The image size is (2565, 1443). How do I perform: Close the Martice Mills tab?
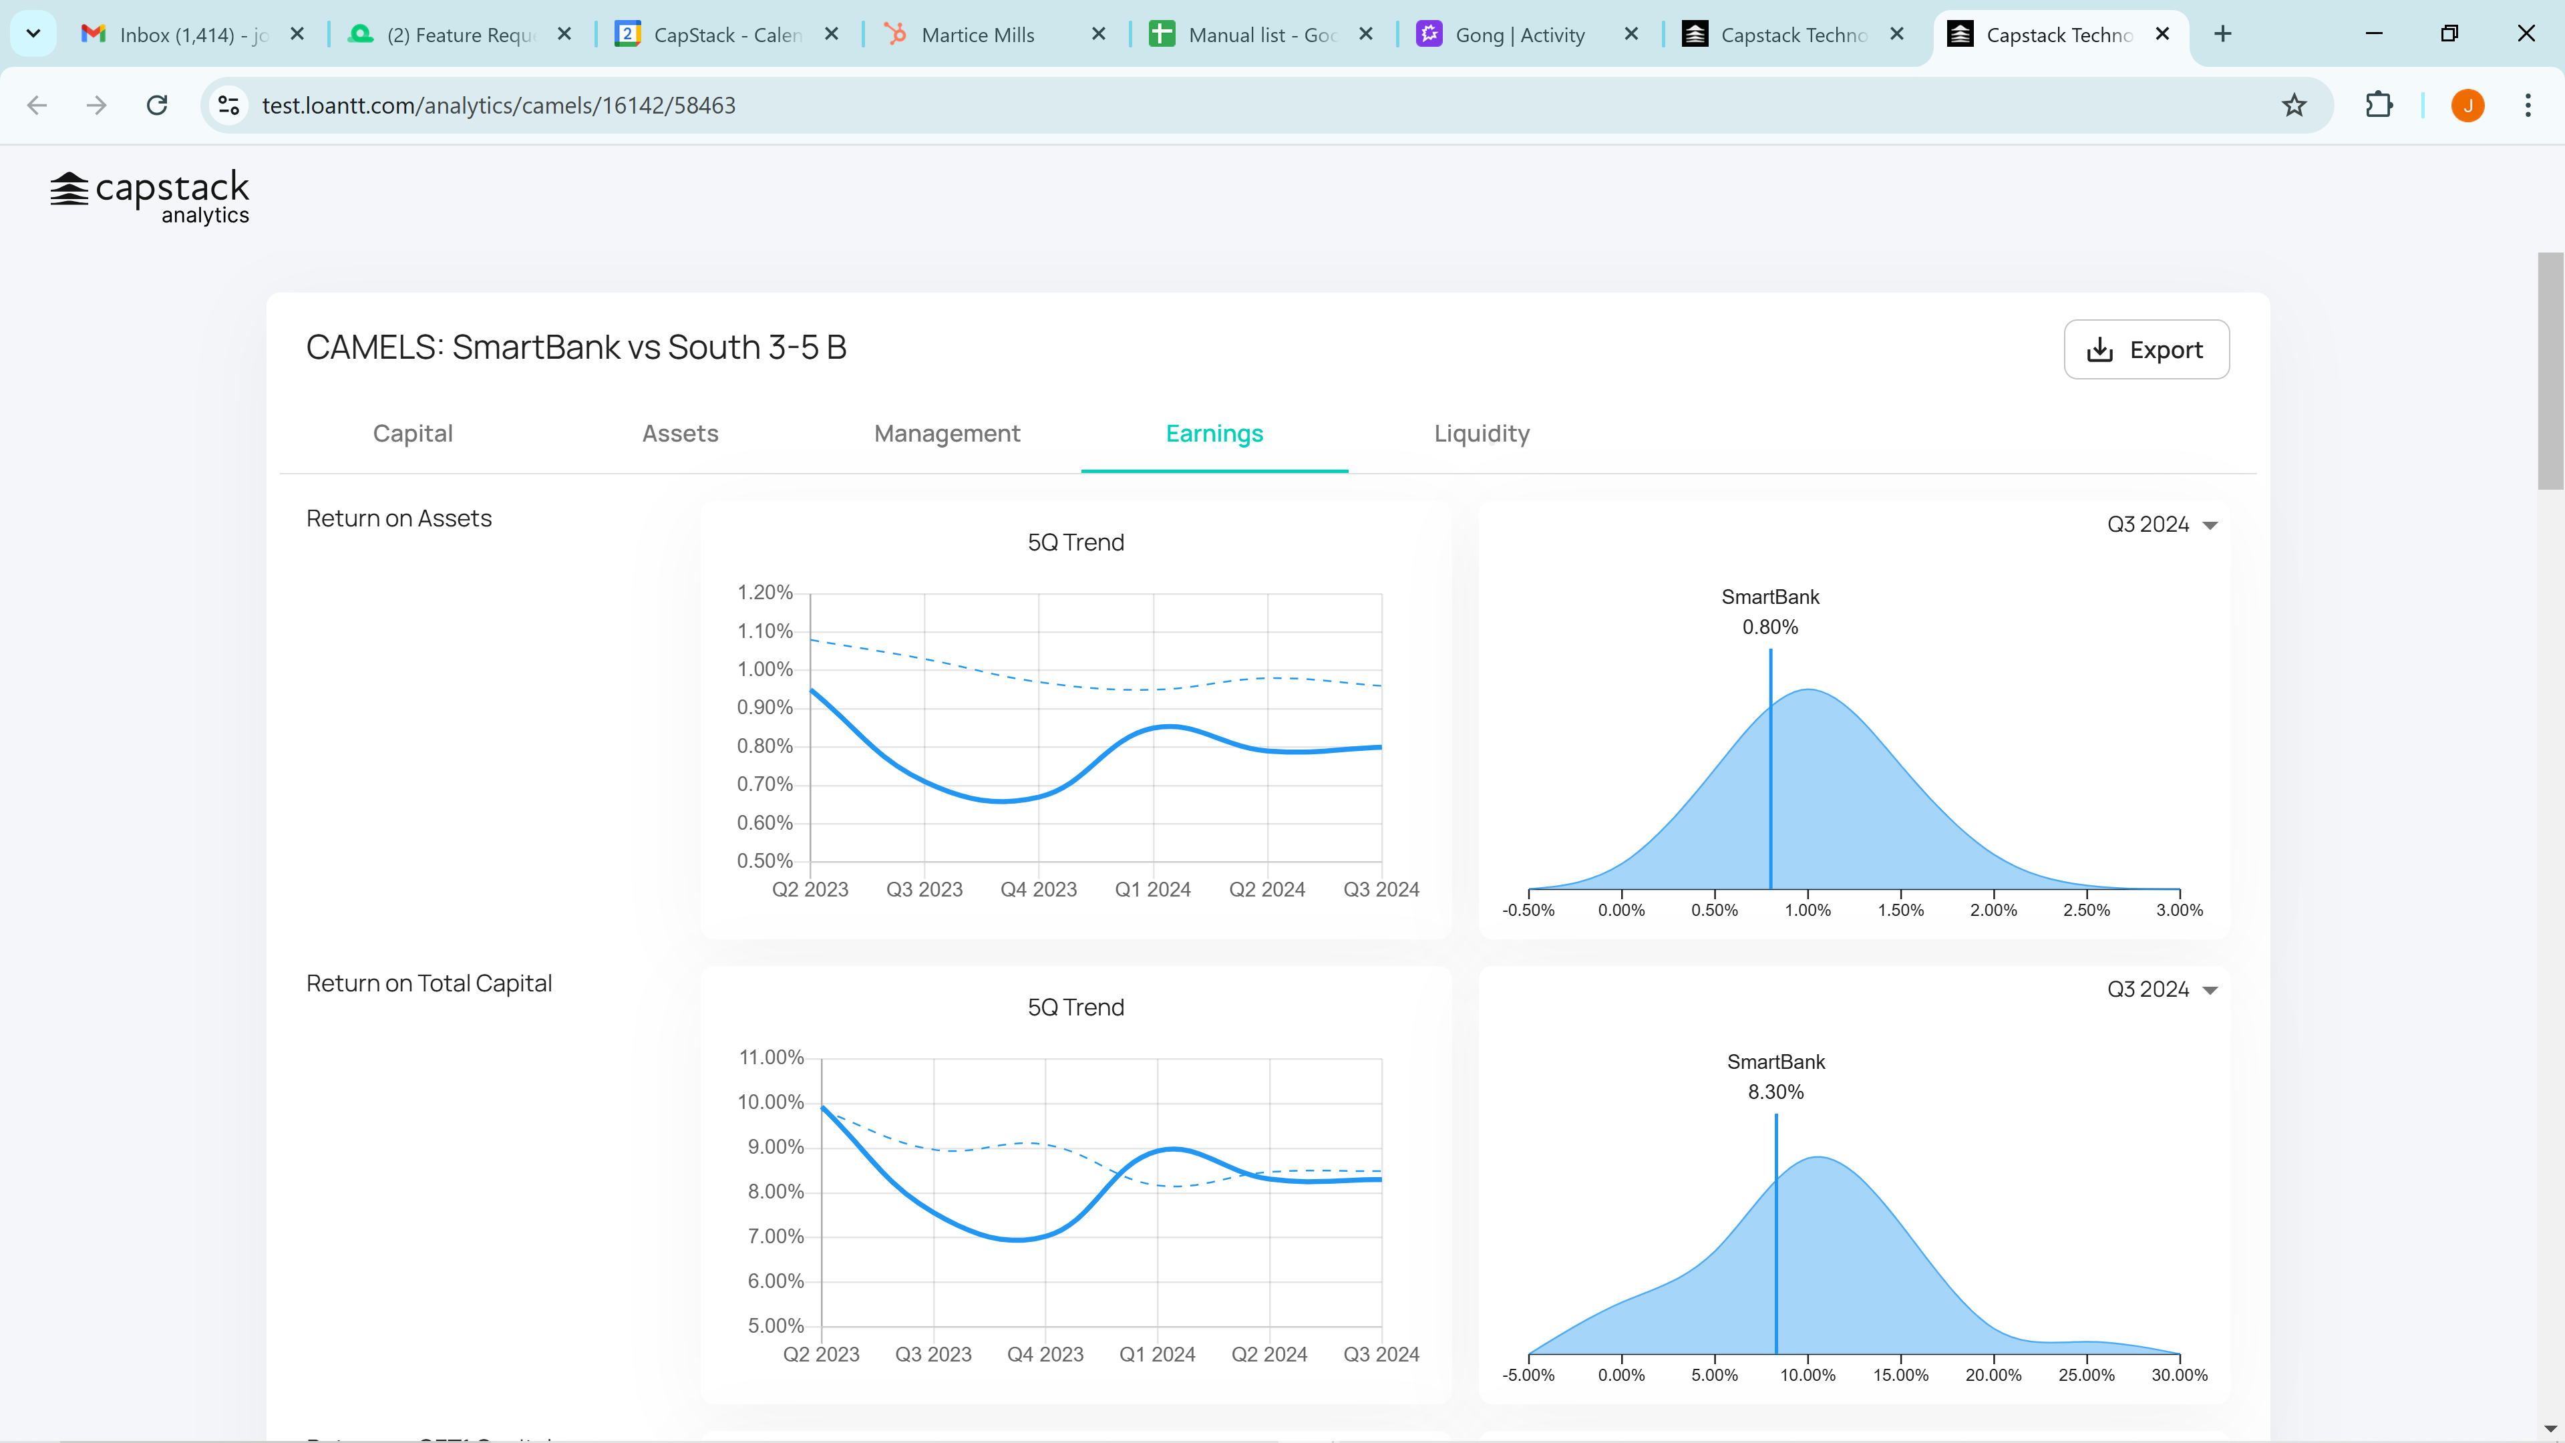tap(1098, 34)
